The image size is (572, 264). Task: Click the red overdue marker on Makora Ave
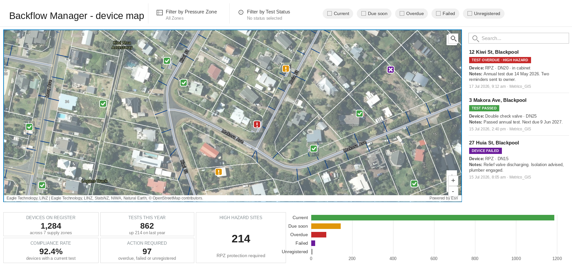tap(257, 124)
